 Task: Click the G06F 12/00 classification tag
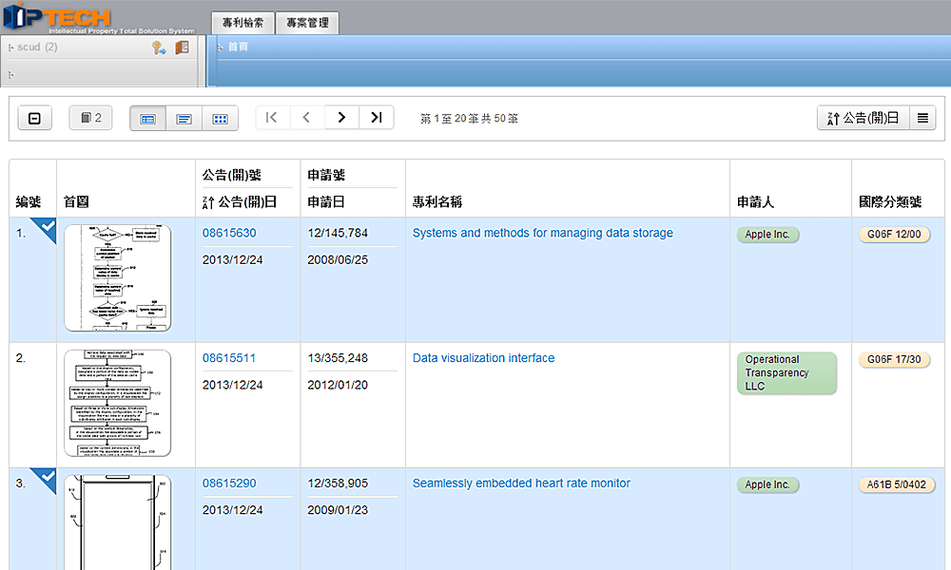(894, 235)
